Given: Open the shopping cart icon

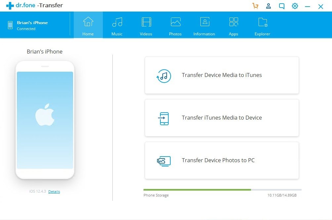Looking at the screenshot, I should tap(255, 6).
